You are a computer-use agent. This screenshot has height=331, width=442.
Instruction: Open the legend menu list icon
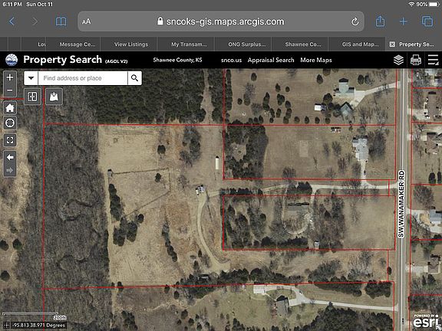[433, 60]
